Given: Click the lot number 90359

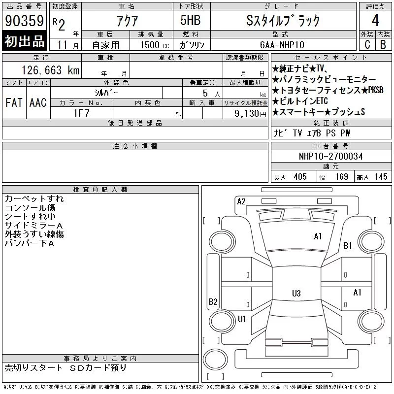Looking at the screenshot, I should tap(24, 21).
